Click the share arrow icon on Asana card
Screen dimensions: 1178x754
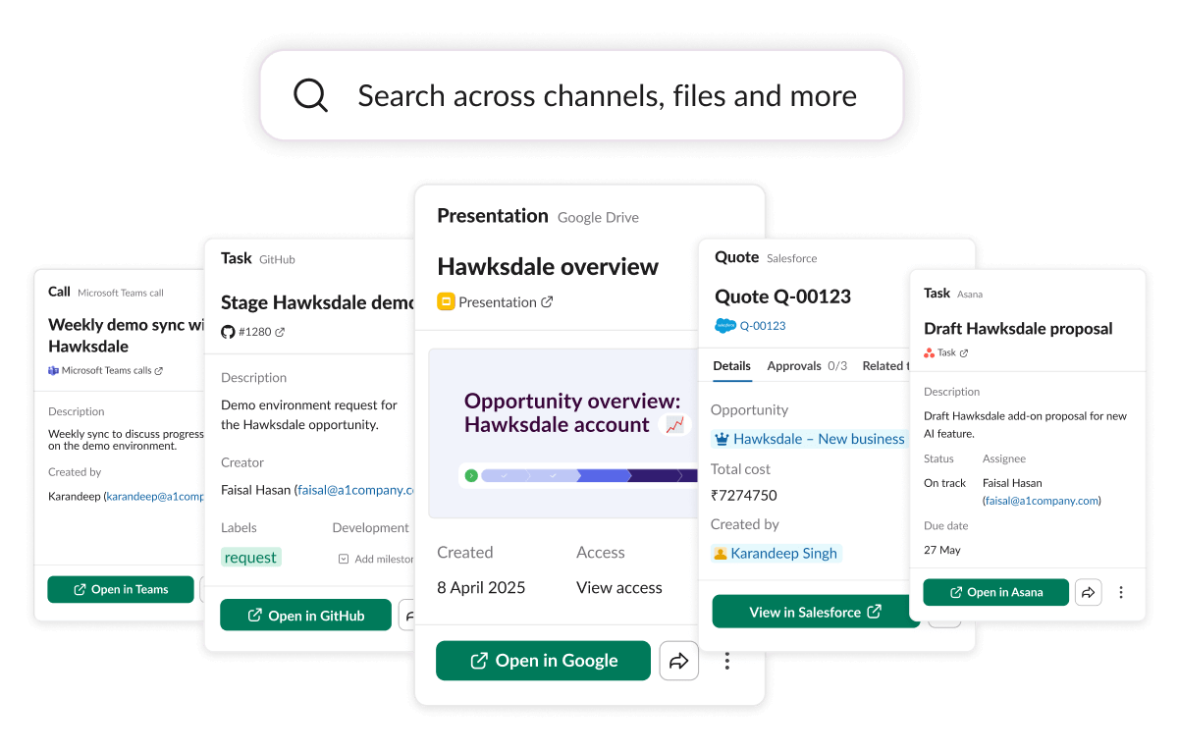pos(1088,592)
